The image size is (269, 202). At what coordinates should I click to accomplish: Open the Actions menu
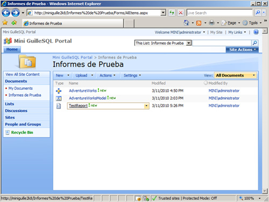[x=107, y=75]
